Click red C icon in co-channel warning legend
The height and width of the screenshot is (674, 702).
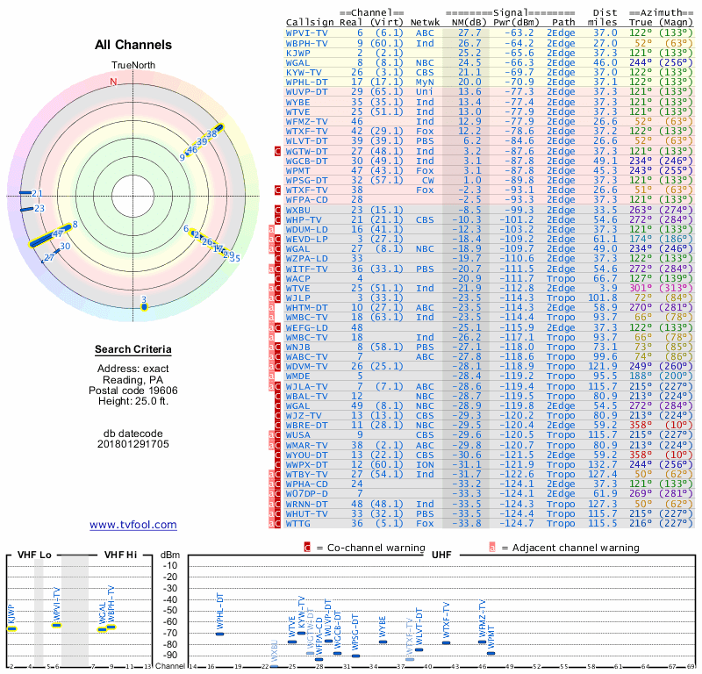[307, 548]
